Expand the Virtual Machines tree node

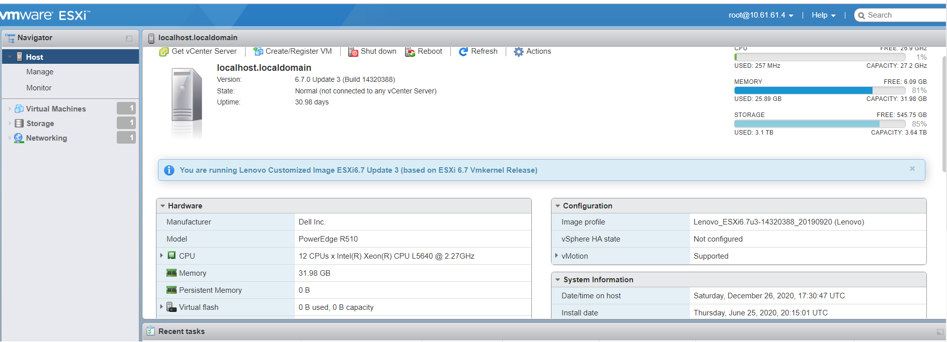pos(10,108)
